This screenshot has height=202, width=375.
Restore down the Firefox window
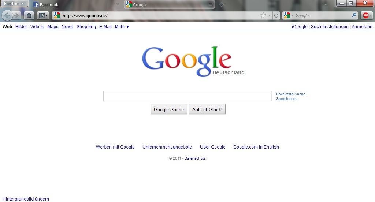[351, 3]
